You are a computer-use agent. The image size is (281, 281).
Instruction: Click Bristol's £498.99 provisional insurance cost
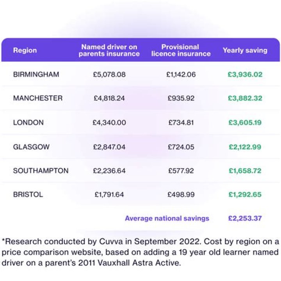pyautogui.click(x=181, y=194)
